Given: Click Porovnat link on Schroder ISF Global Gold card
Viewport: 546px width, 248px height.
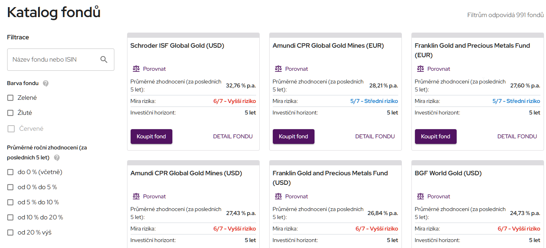Looking at the screenshot, I should [154, 69].
